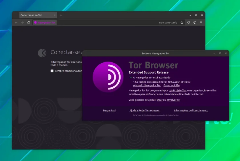
Task: Bookmark this page with the star icon
Action: 182,23
